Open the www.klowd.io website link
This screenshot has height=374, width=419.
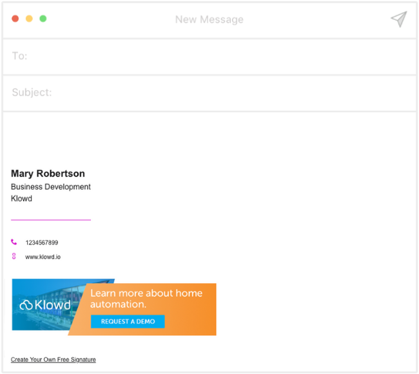43,257
